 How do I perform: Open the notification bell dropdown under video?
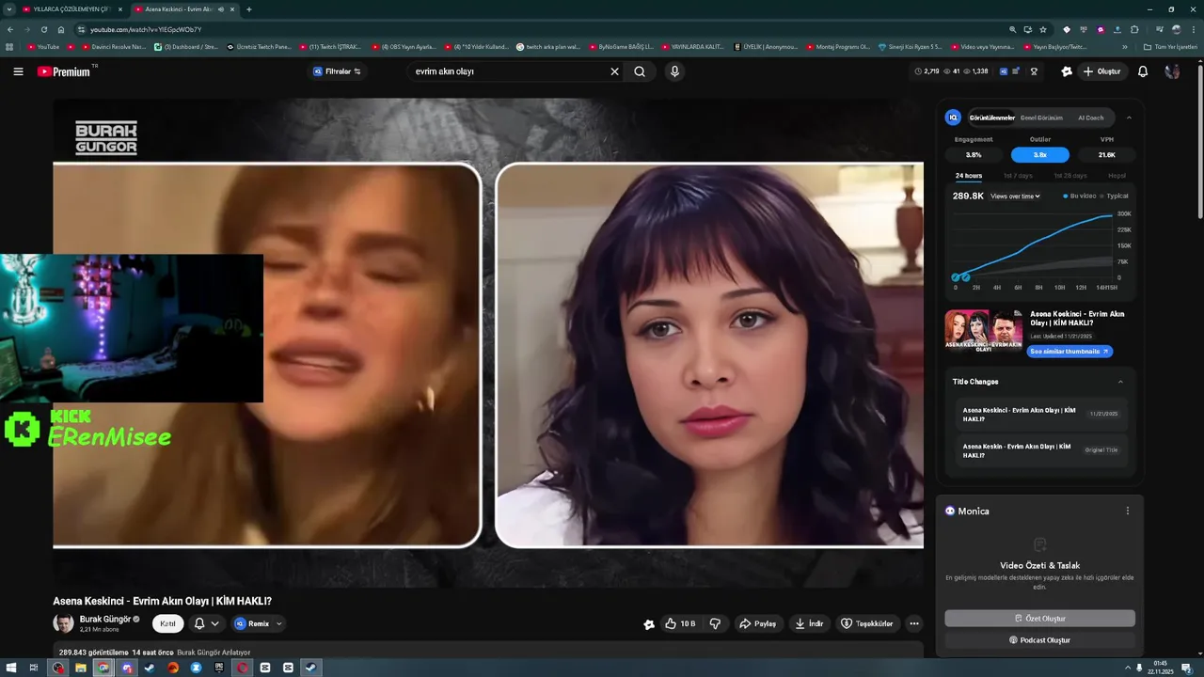[207, 623]
